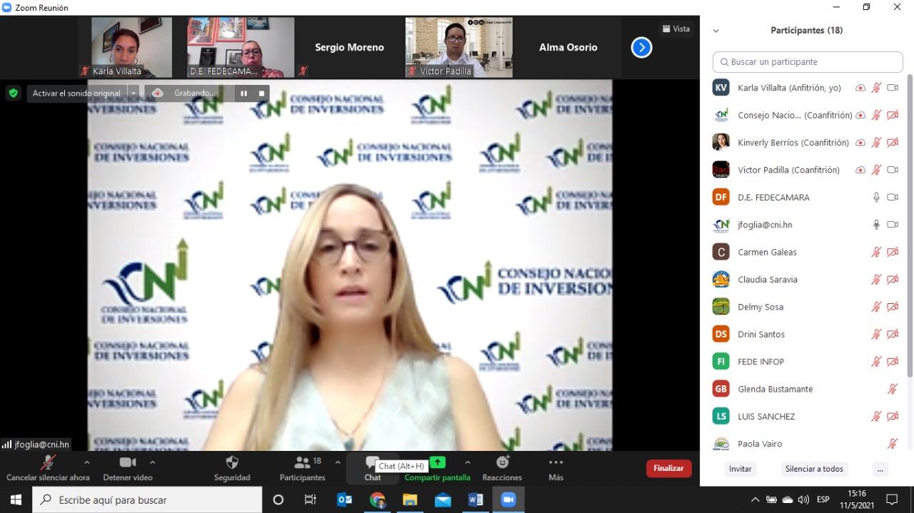Expand audio options chevron next to microphone

click(x=87, y=462)
